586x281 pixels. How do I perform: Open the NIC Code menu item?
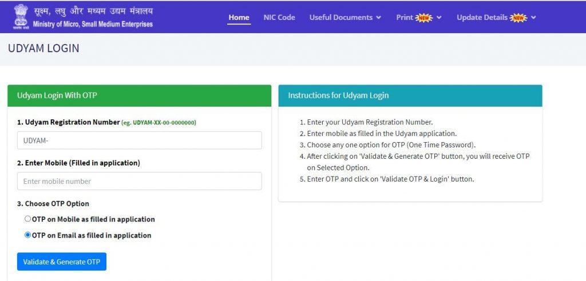[279, 17]
